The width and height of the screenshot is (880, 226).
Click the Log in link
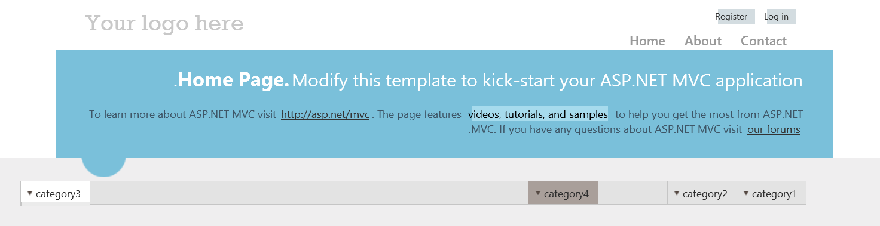pyautogui.click(x=776, y=17)
